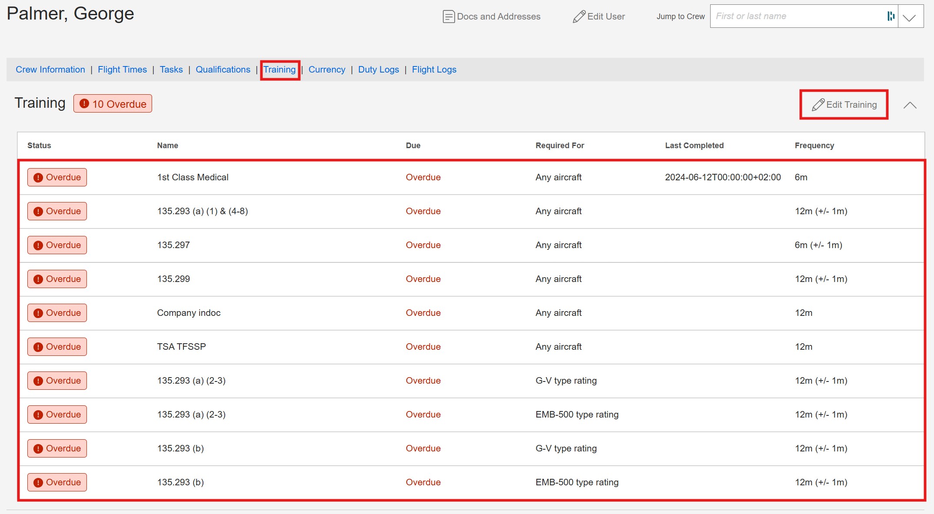This screenshot has width=934, height=514.
Task: Click the Name column header
Action: coord(168,146)
